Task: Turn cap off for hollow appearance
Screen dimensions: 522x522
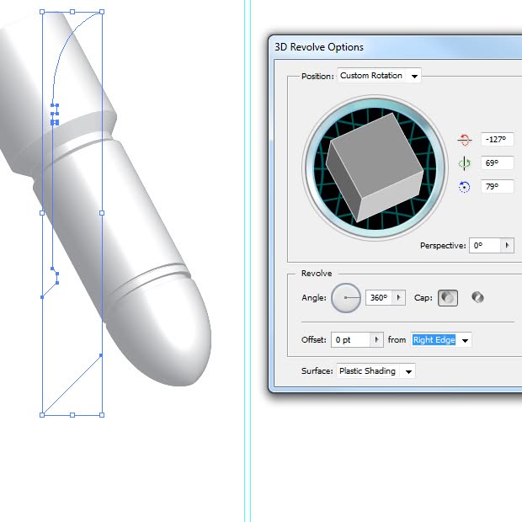Action: tap(477, 297)
